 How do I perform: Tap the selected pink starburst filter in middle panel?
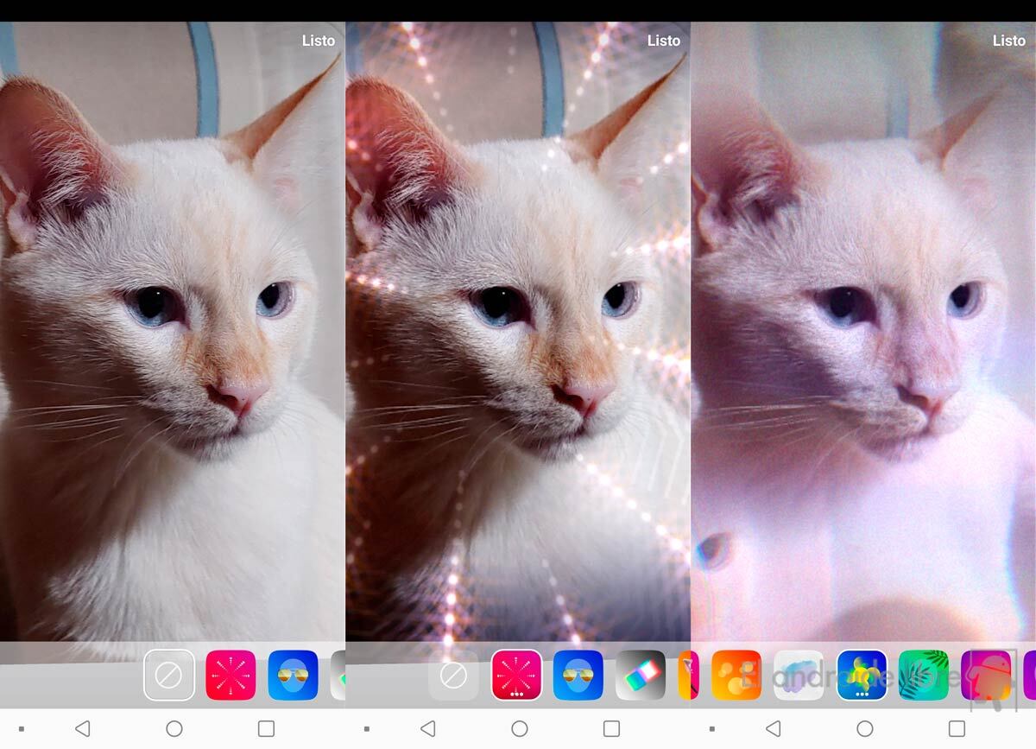click(x=516, y=675)
